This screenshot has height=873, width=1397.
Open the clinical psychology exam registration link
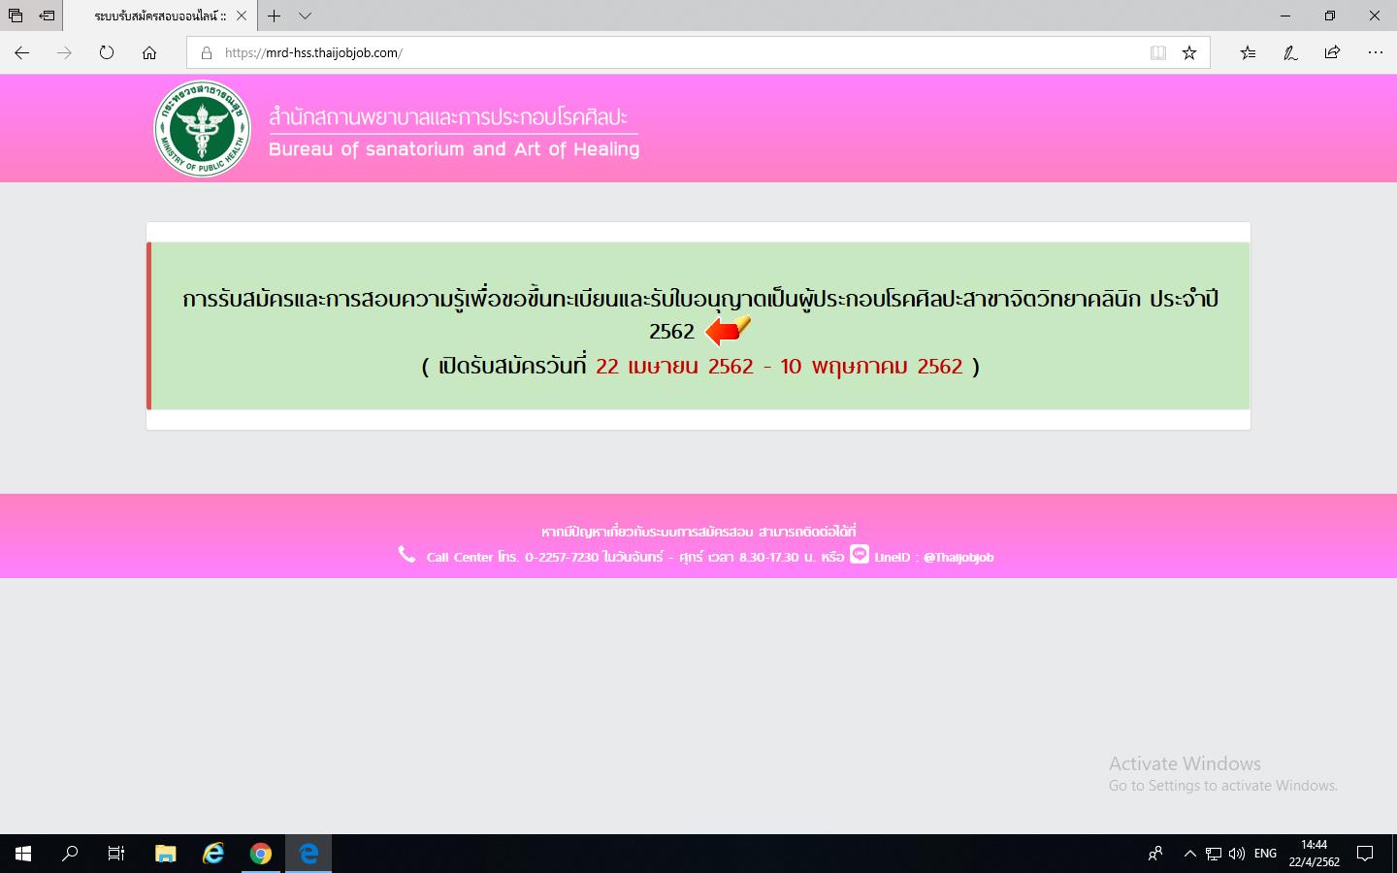[699, 299]
